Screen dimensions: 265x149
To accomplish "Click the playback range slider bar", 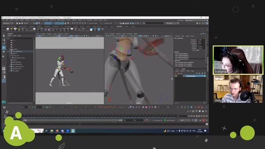I will [x=73, y=120].
